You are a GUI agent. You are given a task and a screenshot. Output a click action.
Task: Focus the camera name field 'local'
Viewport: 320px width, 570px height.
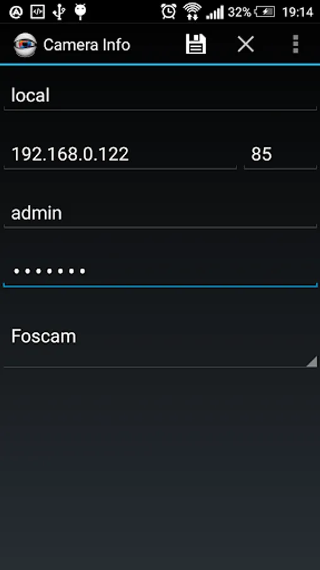point(160,96)
